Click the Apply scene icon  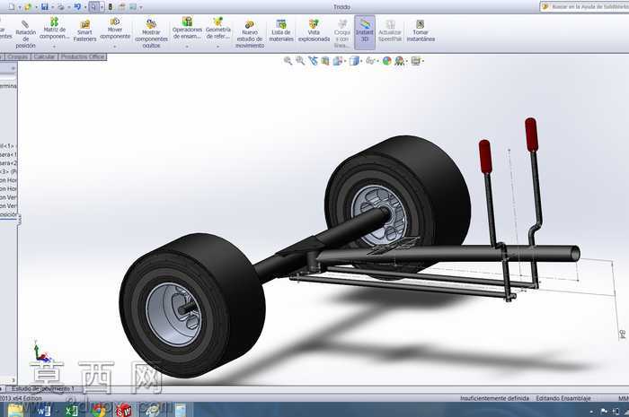[399, 60]
